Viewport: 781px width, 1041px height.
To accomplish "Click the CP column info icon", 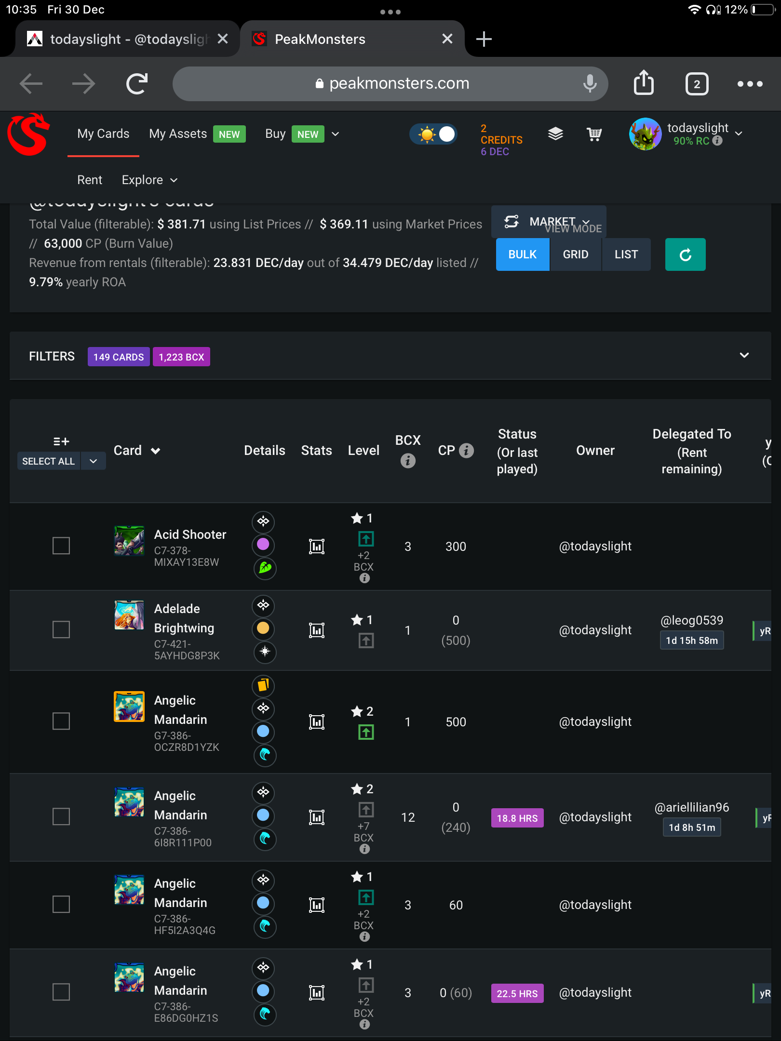I will tap(466, 450).
